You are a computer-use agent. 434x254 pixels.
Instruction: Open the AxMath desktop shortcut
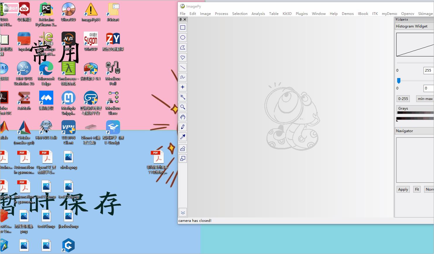[x=24, y=101]
